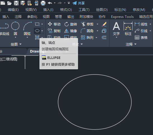Select the 圆角 fillet tool

pos(87,31)
